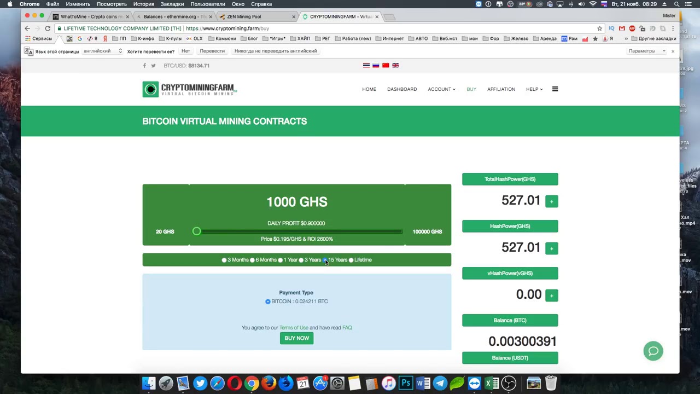Open the AFFILIATION nav link
The width and height of the screenshot is (700, 394).
point(501,89)
